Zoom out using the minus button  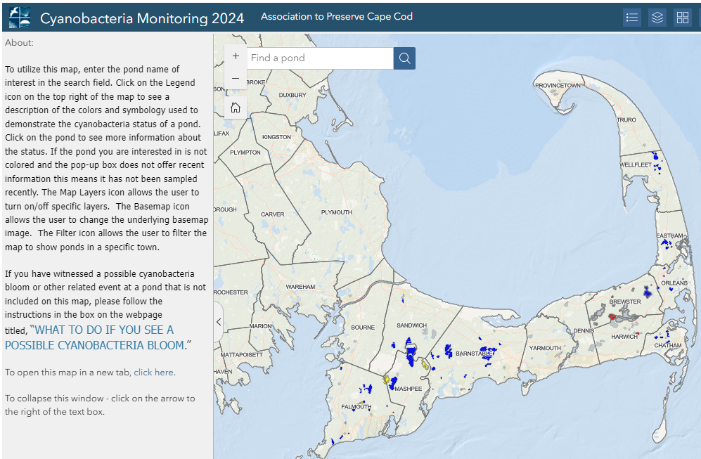pyautogui.click(x=236, y=79)
